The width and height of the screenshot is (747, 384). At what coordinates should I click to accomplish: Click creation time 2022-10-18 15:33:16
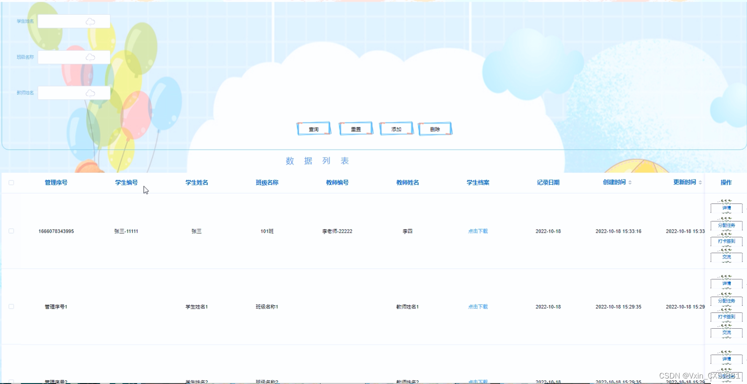pos(618,231)
